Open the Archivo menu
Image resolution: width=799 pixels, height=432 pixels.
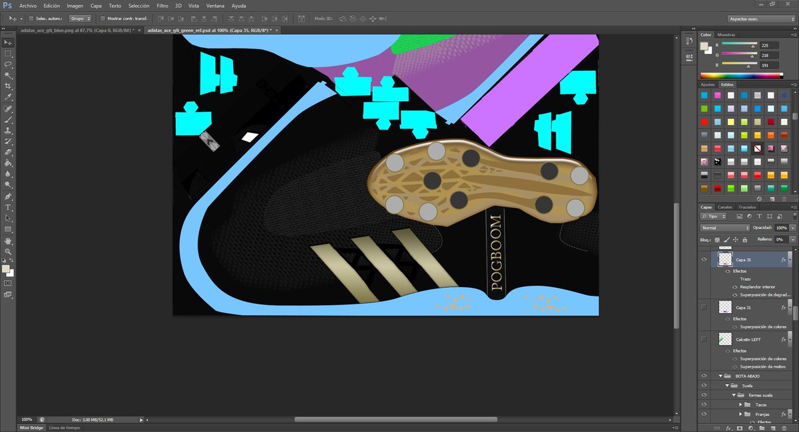click(x=28, y=5)
